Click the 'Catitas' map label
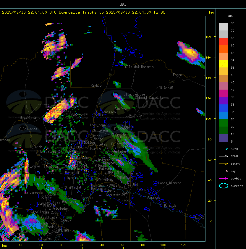Screen dimensions: 246x249 [x=153, y=198]
